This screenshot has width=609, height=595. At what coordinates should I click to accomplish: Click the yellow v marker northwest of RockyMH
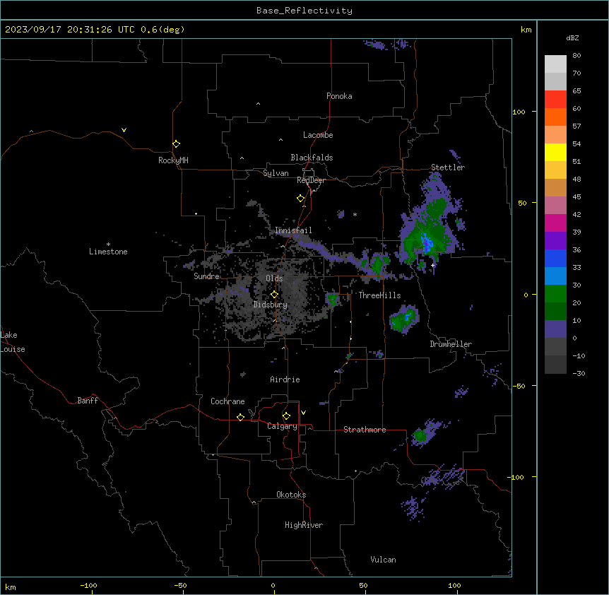pyautogui.click(x=124, y=130)
